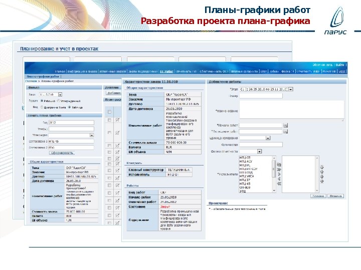The width and height of the screenshot is (361, 270).
Task: Open Табель menu item
Action: (274, 71)
